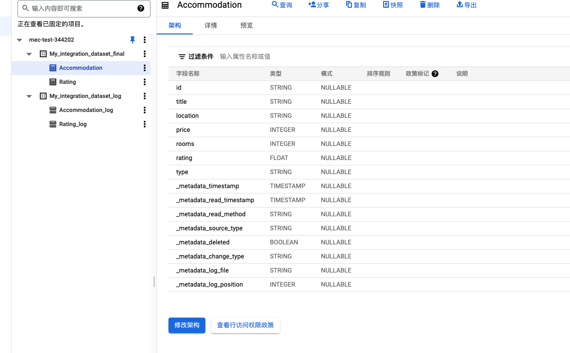
Task: Click 查看行访问权限政策 button
Action: (x=245, y=325)
